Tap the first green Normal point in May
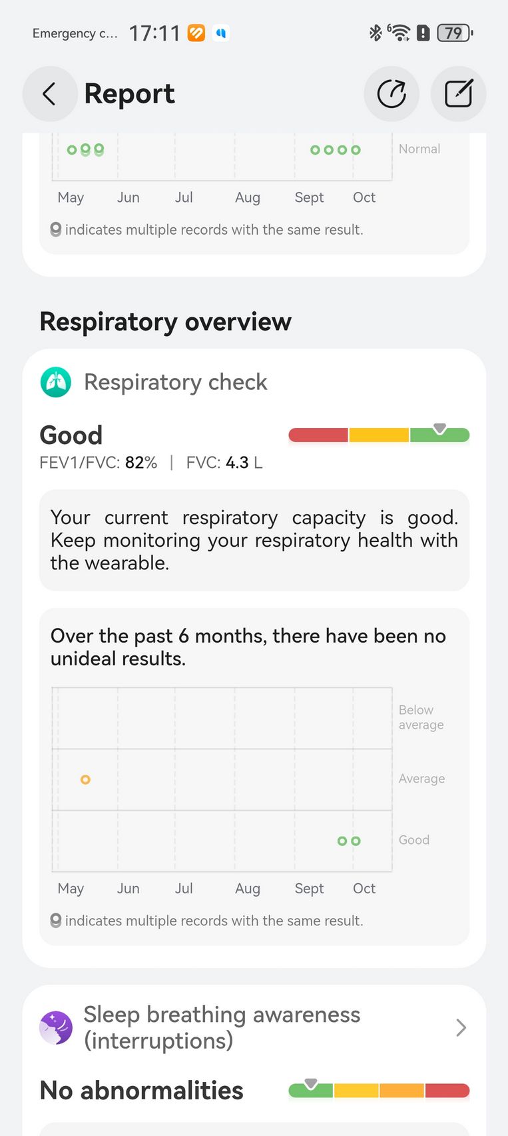508x1136 pixels. 72,150
